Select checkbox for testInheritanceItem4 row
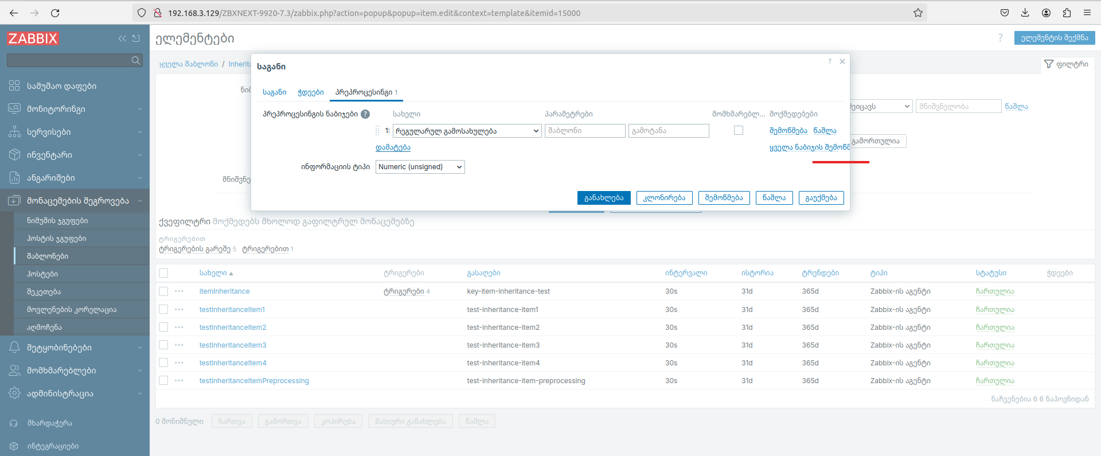This screenshot has width=1101, height=456. [163, 363]
